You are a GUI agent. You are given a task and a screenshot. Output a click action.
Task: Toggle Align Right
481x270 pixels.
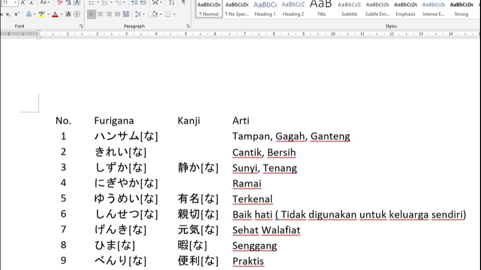[x=109, y=14]
